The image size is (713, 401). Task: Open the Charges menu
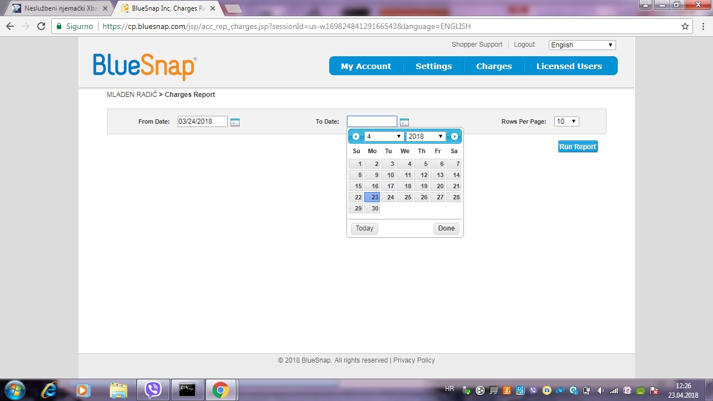coord(494,66)
